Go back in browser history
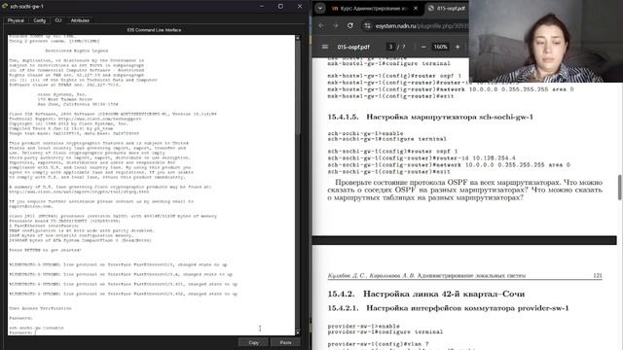Image resolution: width=623 pixels, height=350 pixels. (321, 26)
